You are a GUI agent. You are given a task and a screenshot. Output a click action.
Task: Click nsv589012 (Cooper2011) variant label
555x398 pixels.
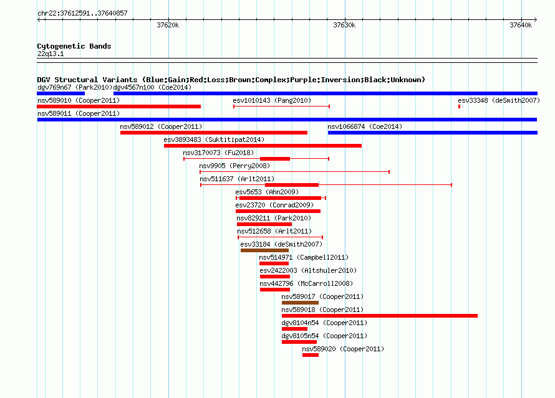coord(161,126)
